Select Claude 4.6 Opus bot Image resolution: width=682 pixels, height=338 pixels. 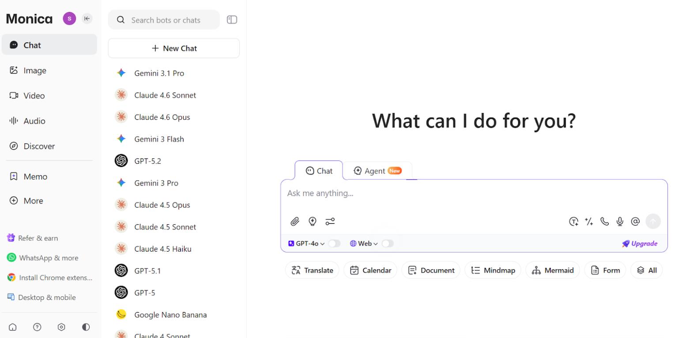point(174,117)
